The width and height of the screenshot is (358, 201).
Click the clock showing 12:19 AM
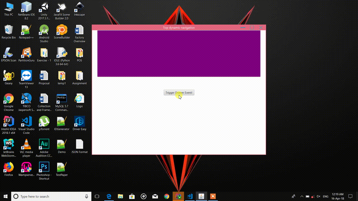pos(337,196)
